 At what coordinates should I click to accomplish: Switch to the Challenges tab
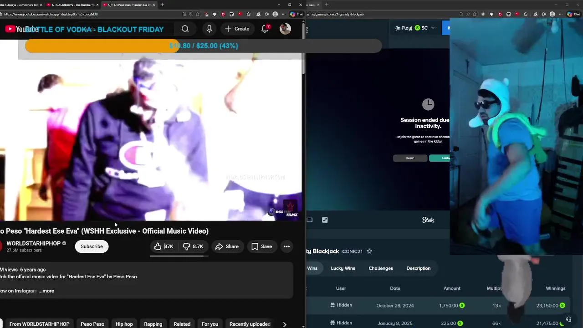tap(381, 268)
